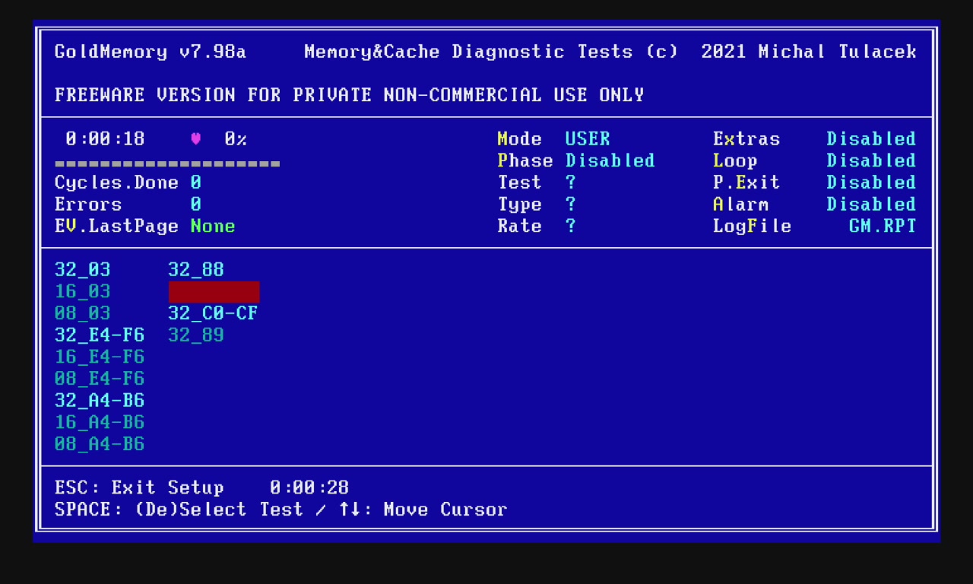Toggle Extras Disabled option
Screen dimensions: 973x584
point(870,139)
